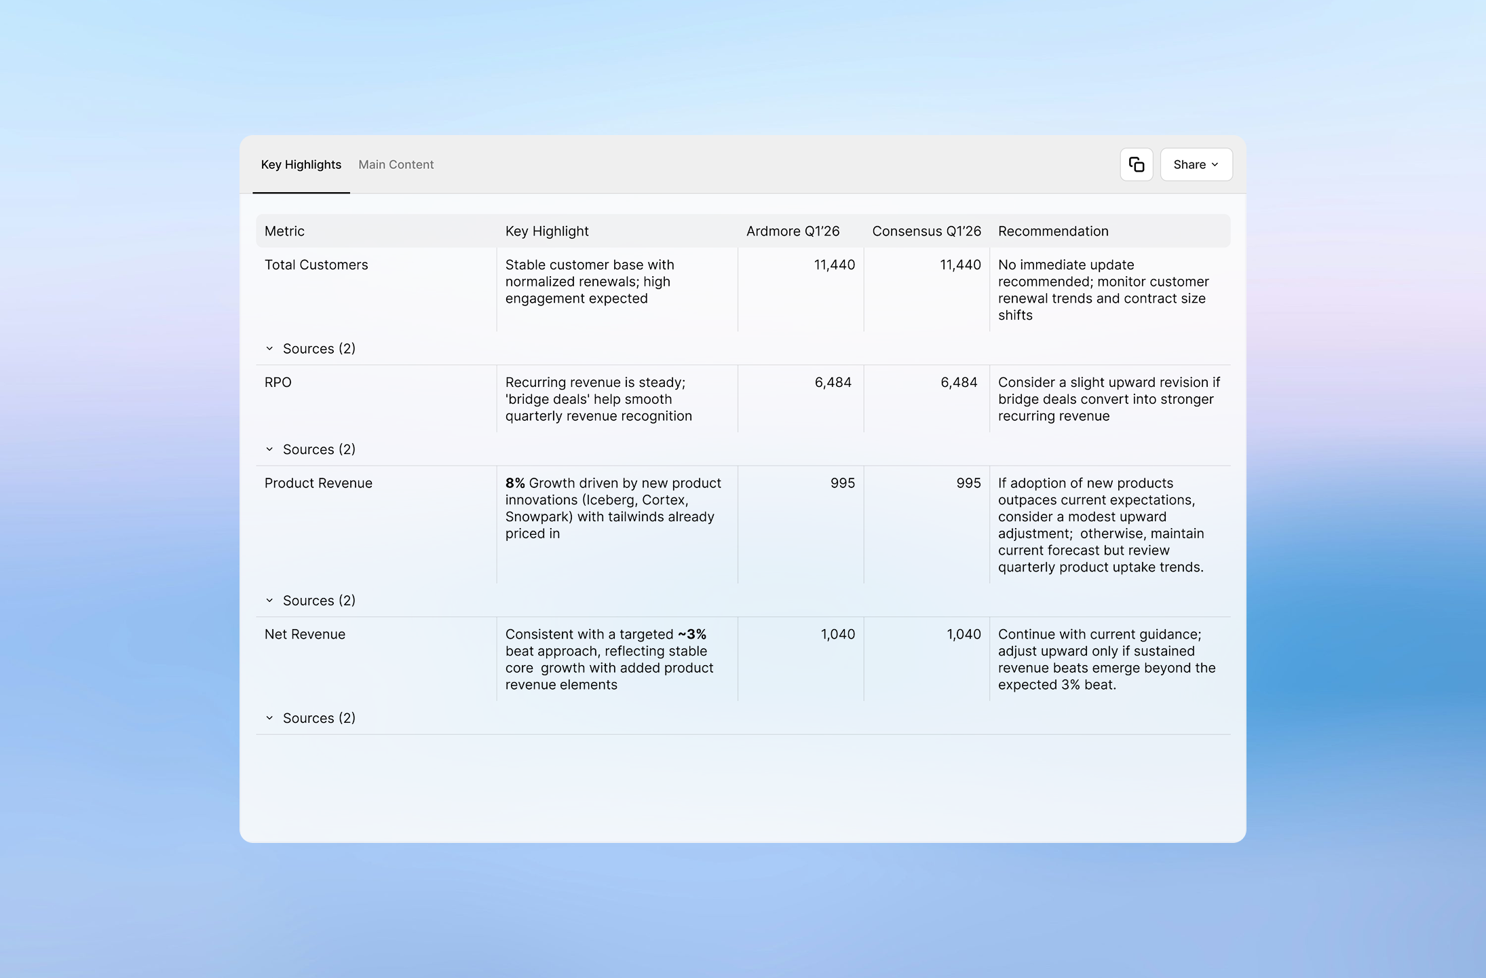Click the Key Highlight column header
The width and height of the screenshot is (1486, 978).
pyautogui.click(x=547, y=231)
